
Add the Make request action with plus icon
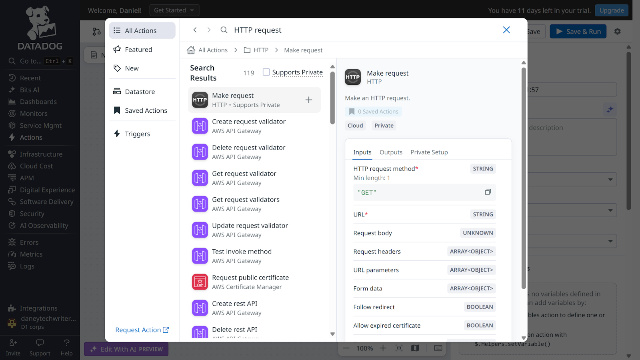pyautogui.click(x=309, y=100)
